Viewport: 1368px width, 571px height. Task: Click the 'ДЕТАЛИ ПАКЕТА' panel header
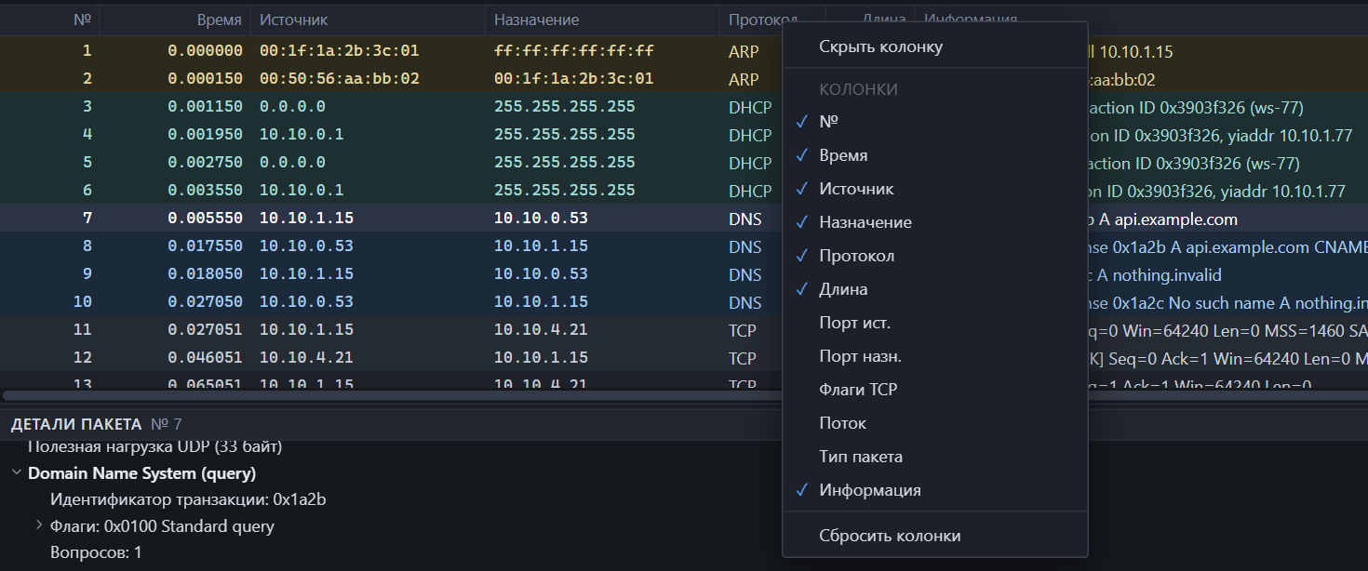tap(76, 425)
